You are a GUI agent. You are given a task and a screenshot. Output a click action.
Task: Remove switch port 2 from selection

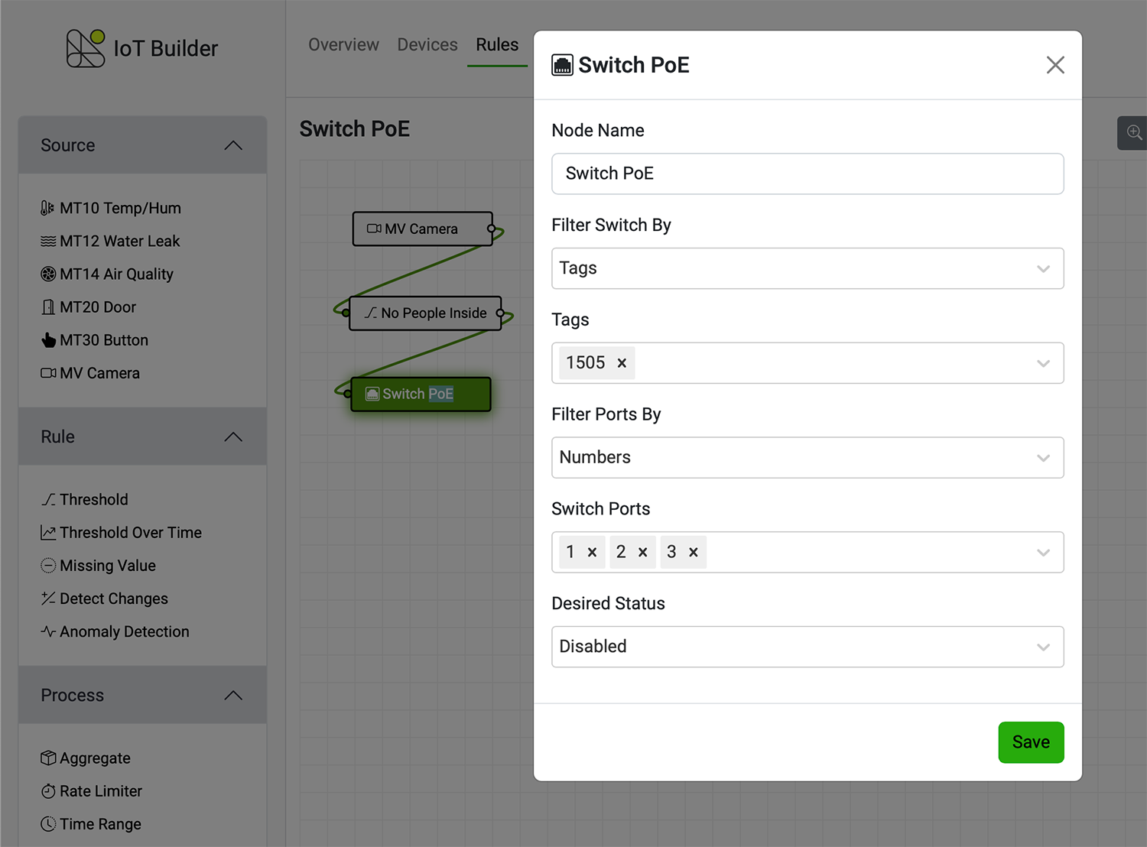point(643,552)
